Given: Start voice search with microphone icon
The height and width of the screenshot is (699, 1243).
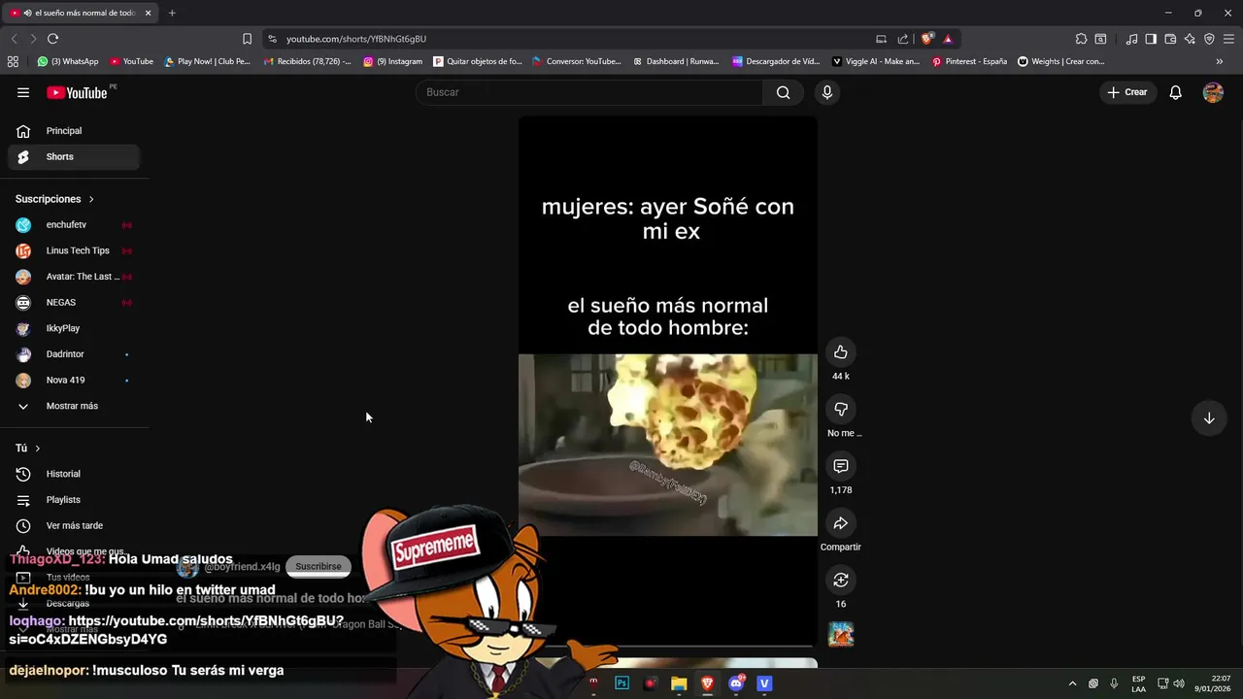Looking at the screenshot, I should 826,92.
